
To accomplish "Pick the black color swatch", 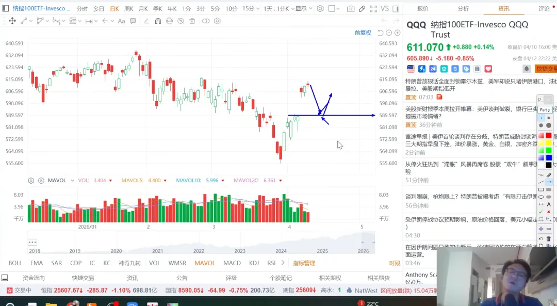I will pos(549,165).
